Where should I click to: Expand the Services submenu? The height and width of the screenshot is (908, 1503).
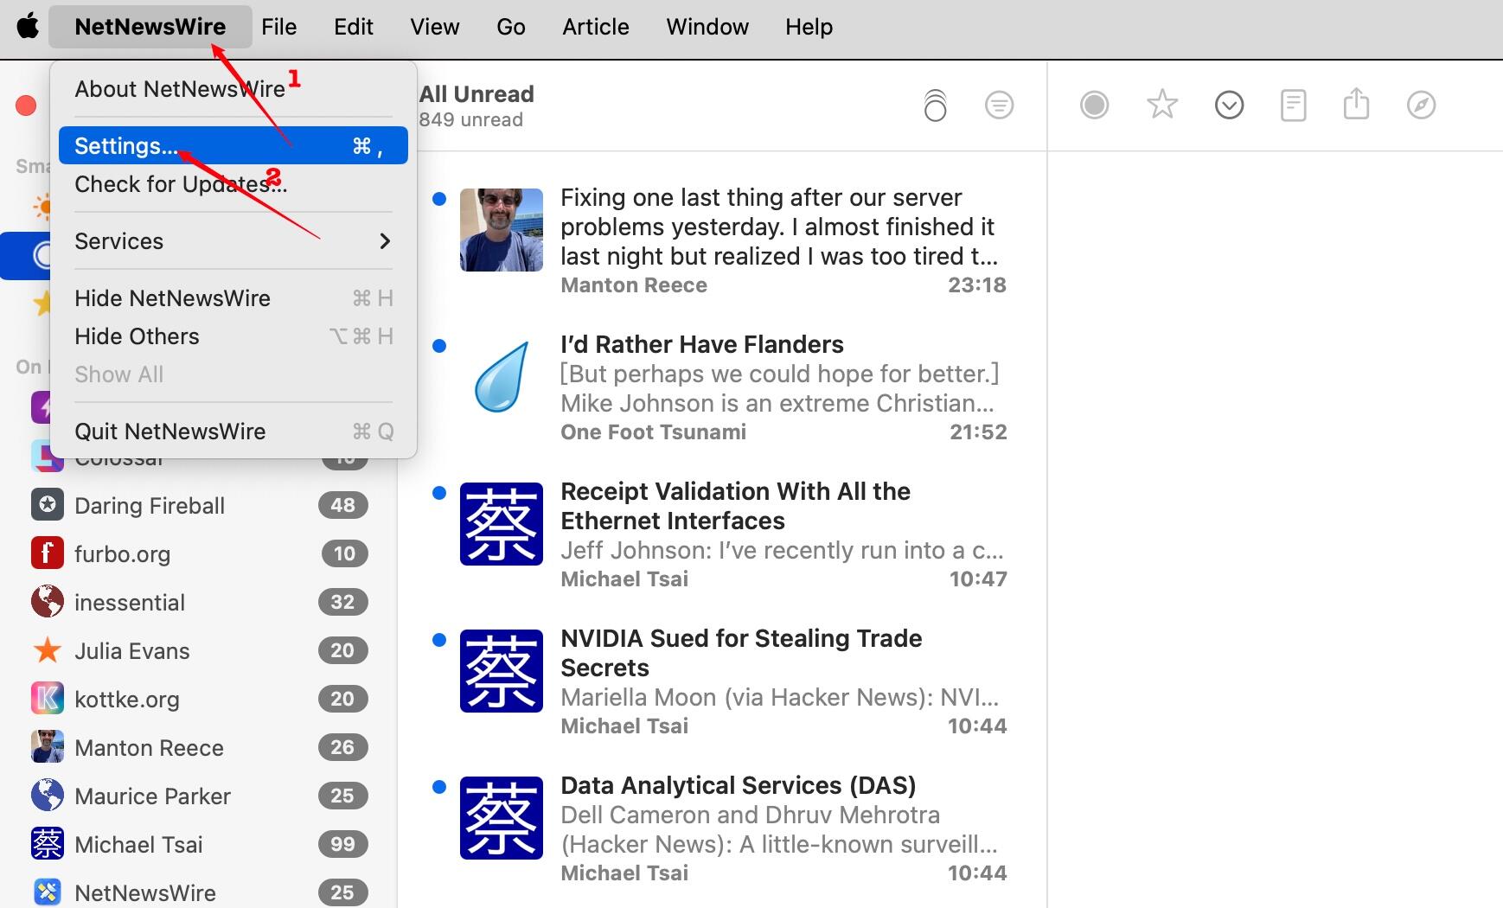(x=233, y=241)
